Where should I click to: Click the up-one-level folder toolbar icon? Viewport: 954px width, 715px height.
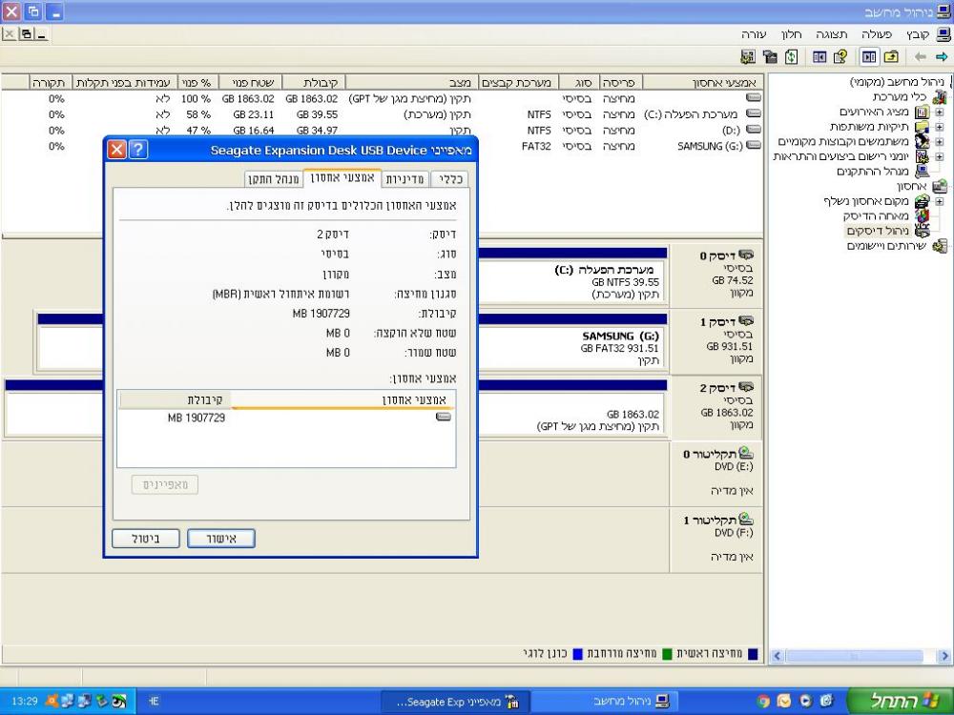pos(891,56)
